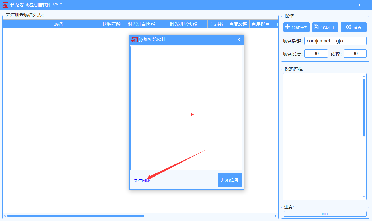Maximize the main window
Image resolution: width=372 pixels, height=221 pixels.
(x=358, y=5)
